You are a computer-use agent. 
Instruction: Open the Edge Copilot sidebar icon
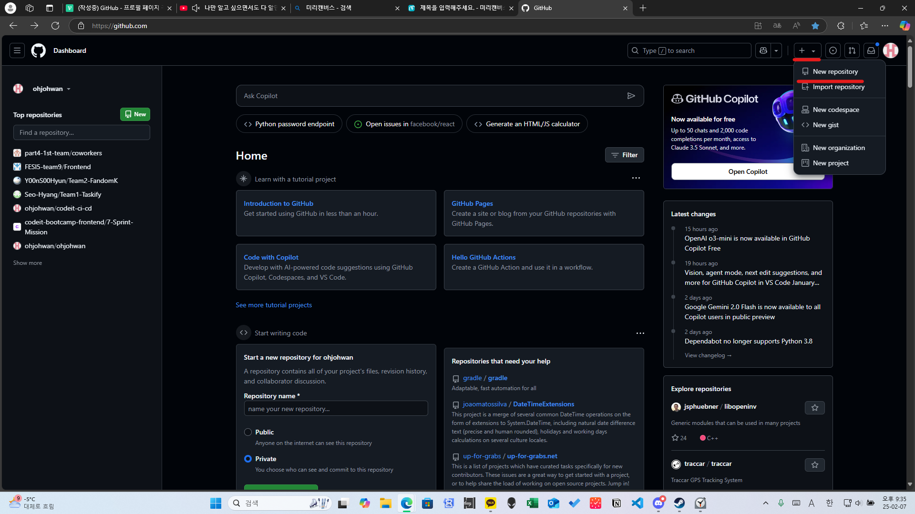click(x=905, y=26)
